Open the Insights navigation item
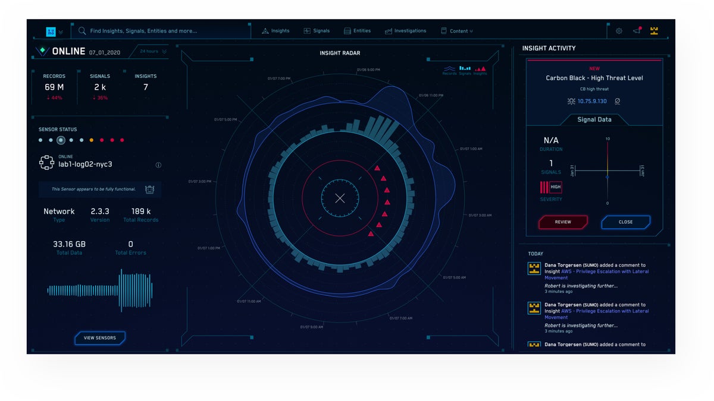 click(x=275, y=31)
